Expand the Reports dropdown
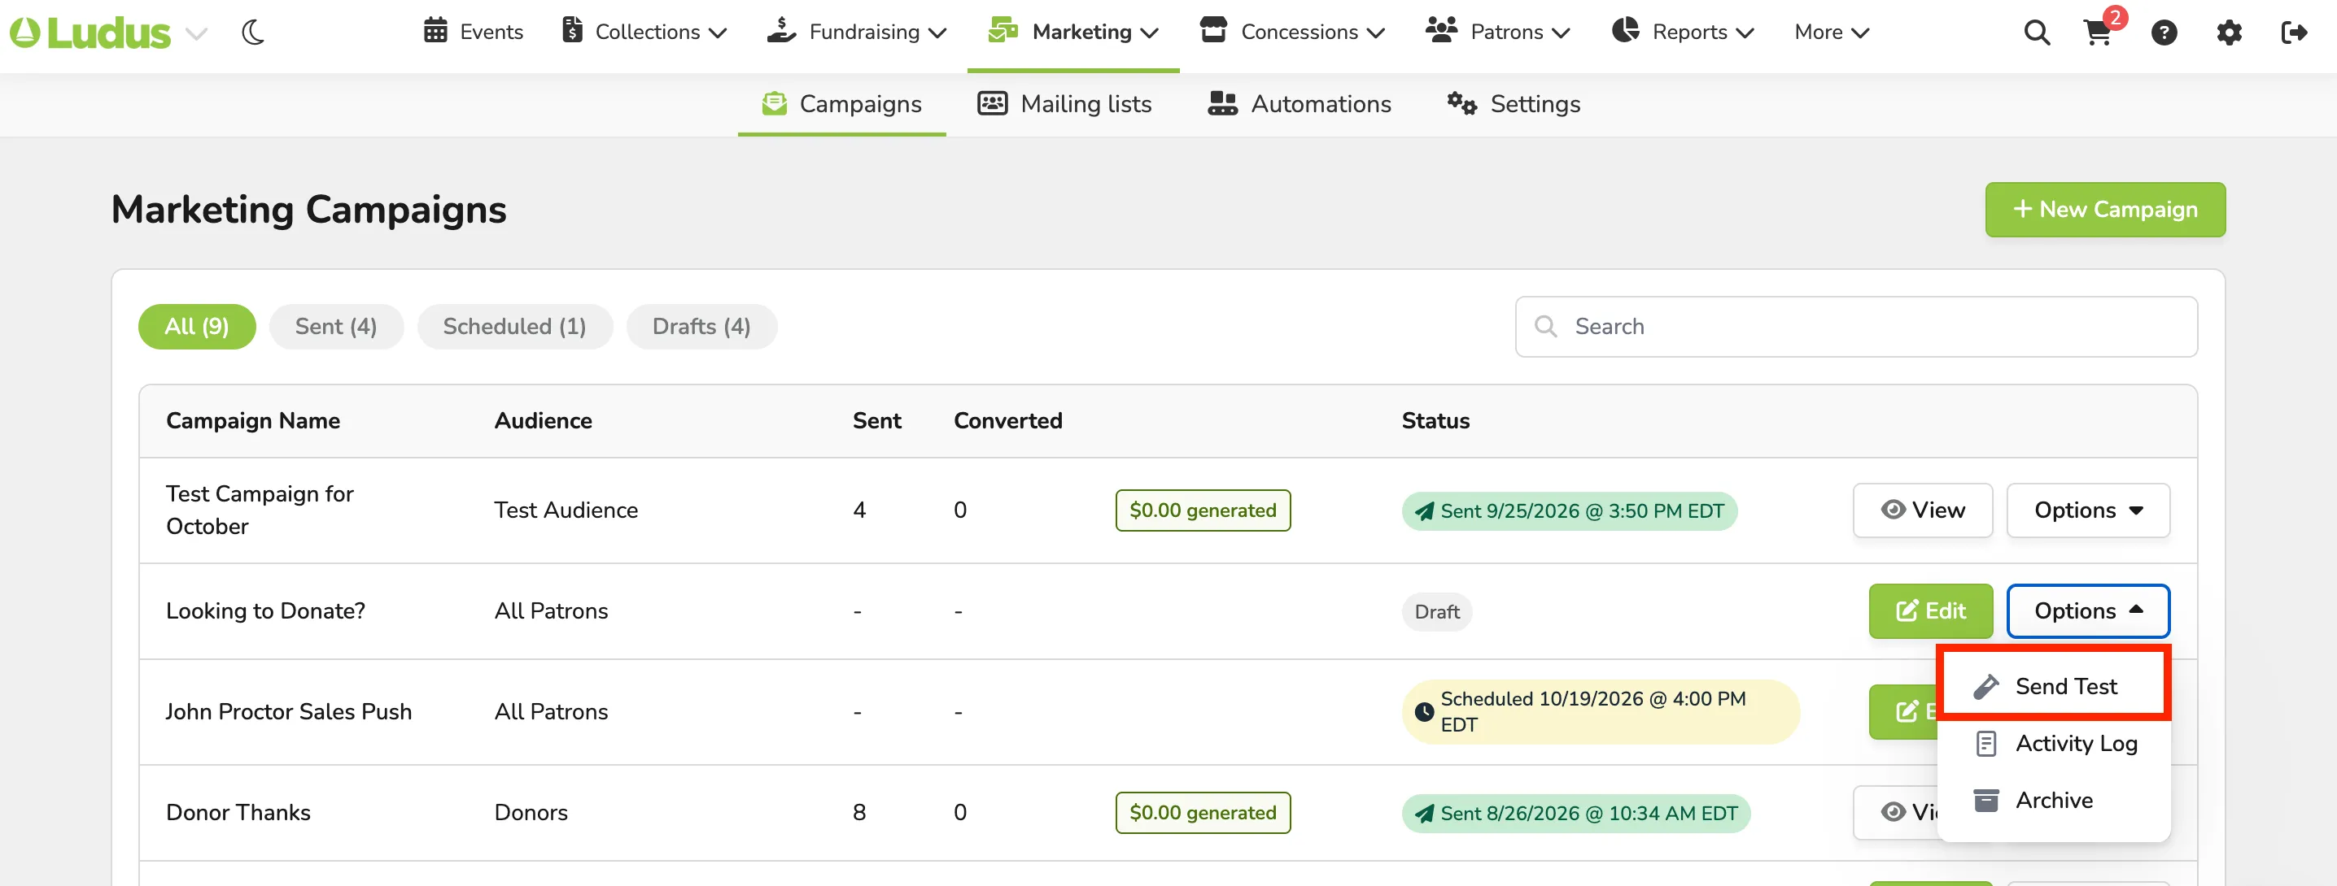This screenshot has width=2337, height=886. point(1683,32)
